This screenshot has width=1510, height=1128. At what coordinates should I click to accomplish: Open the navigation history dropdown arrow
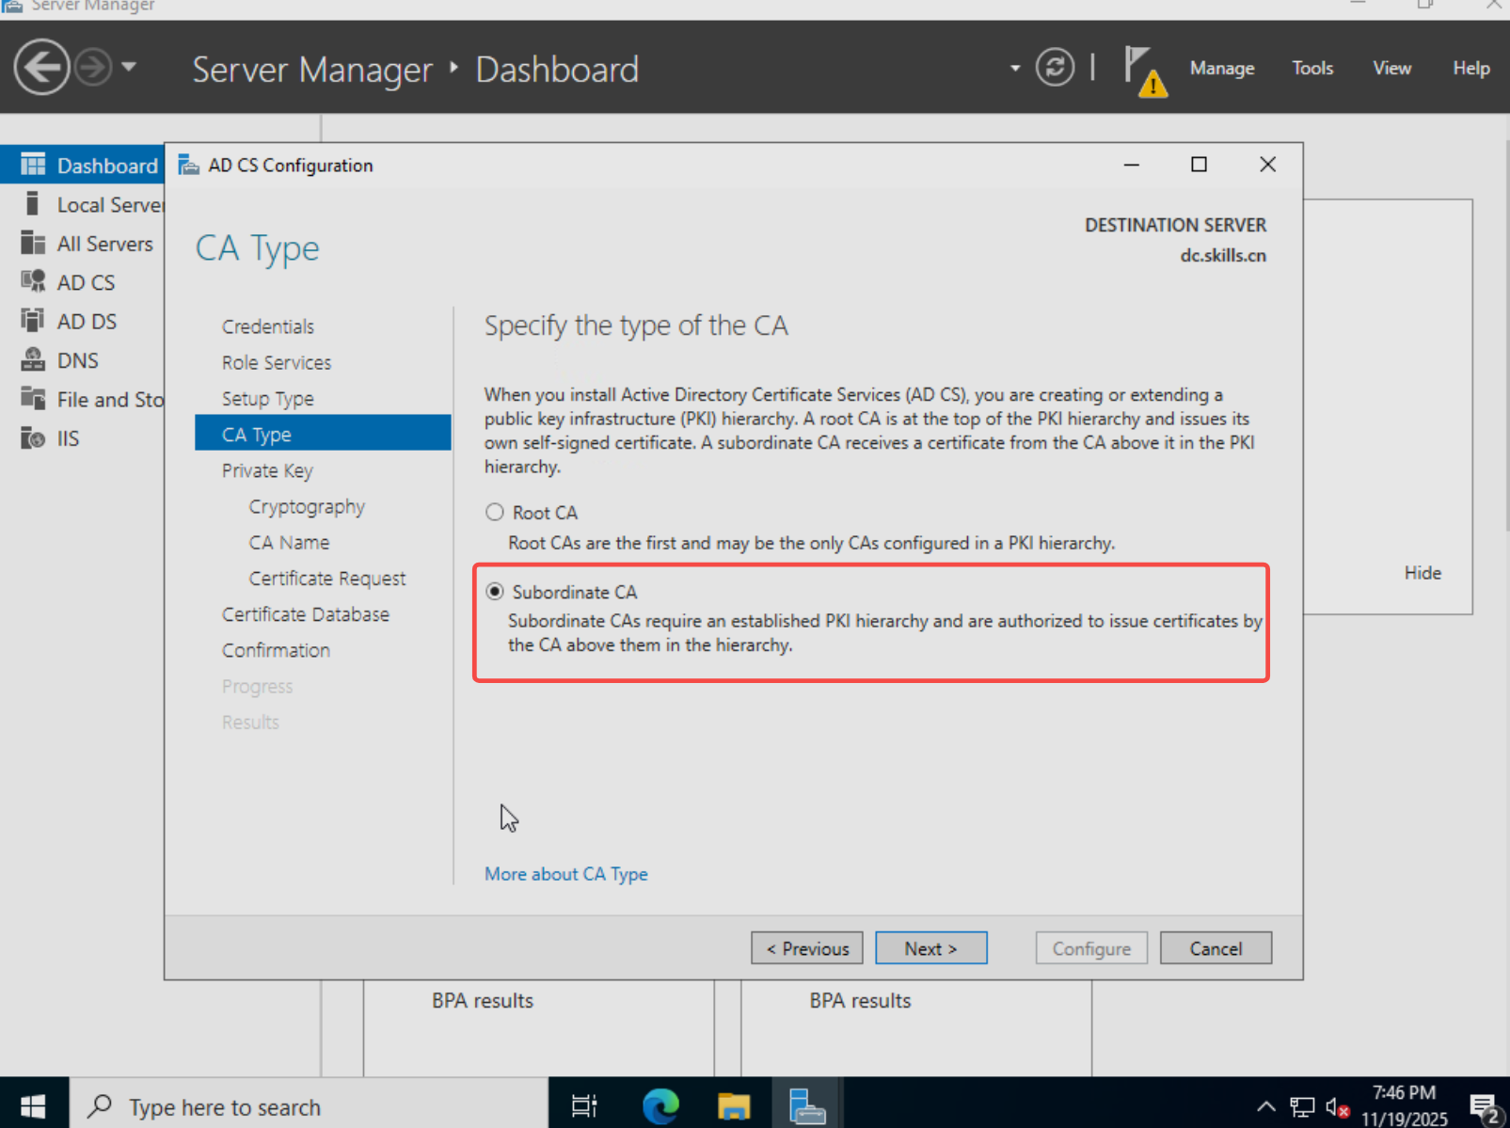pos(129,68)
